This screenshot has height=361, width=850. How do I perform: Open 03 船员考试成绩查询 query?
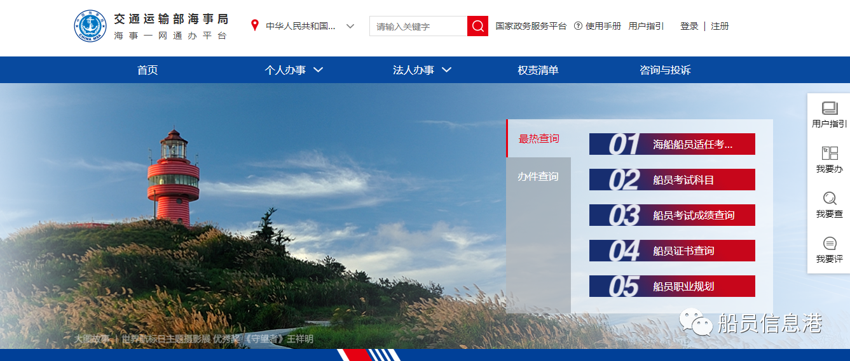point(672,215)
